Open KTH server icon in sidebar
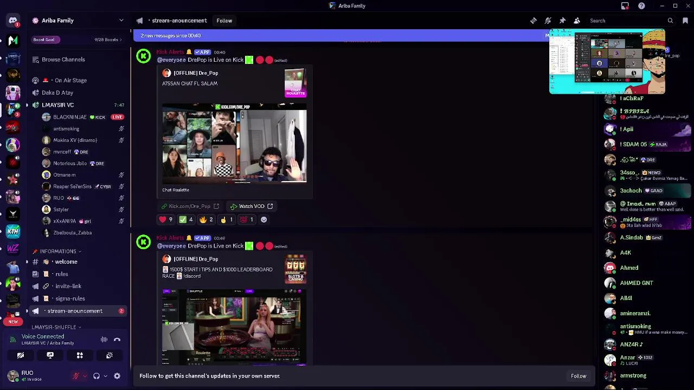Viewport: 694px width, 390px height. point(13,231)
